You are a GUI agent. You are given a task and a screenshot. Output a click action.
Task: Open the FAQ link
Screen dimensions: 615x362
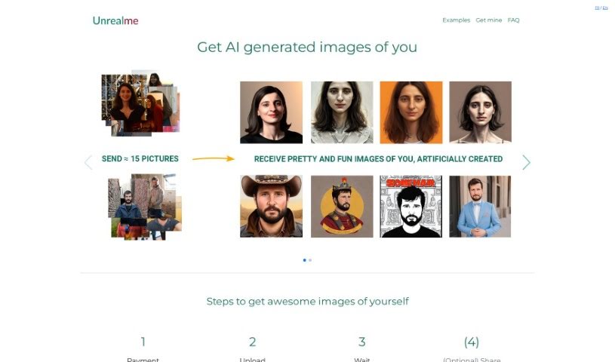tap(513, 20)
